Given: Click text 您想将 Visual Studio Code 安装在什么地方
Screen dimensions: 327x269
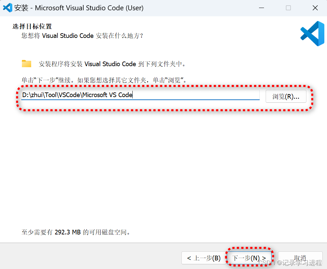Looking at the screenshot, I should coord(82,36).
